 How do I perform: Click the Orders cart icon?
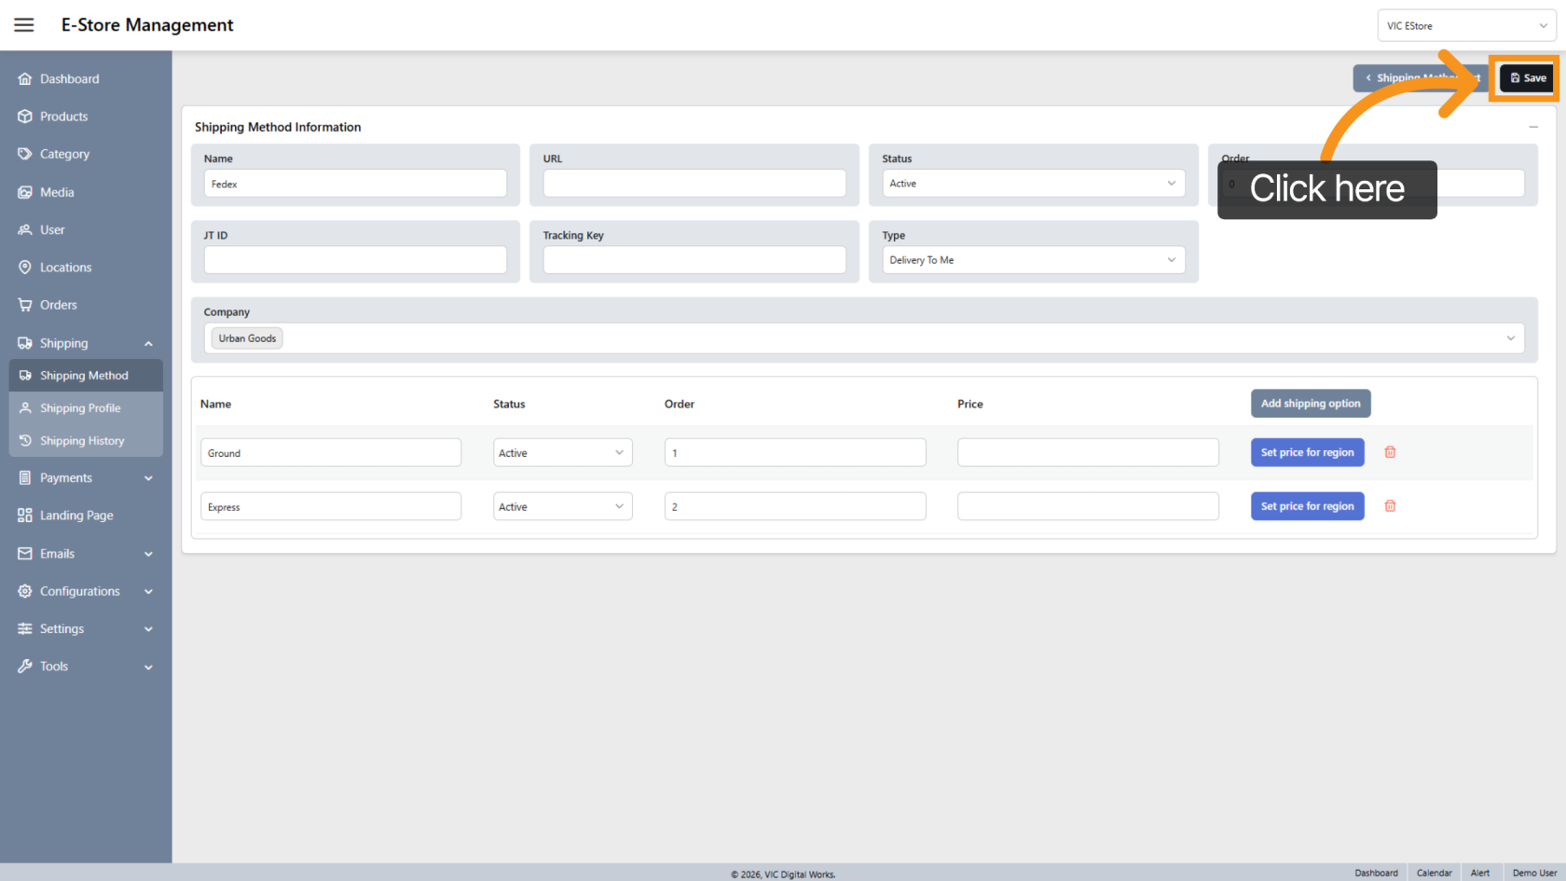point(25,305)
